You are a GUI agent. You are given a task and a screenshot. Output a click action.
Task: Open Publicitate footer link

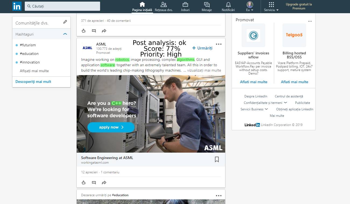[303, 103]
